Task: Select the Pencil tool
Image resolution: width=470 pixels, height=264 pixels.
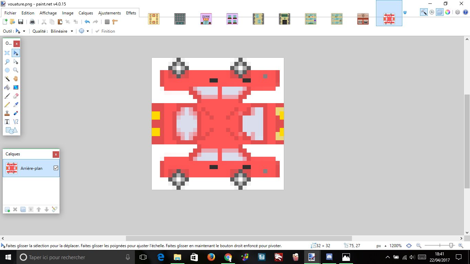Action: pyautogui.click(x=7, y=104)
